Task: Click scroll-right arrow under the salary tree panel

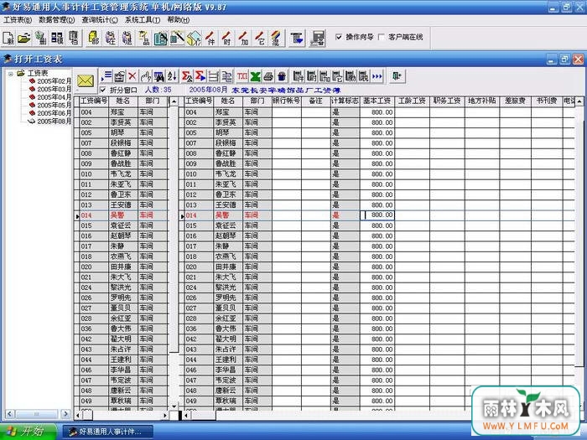Action: 65,414
